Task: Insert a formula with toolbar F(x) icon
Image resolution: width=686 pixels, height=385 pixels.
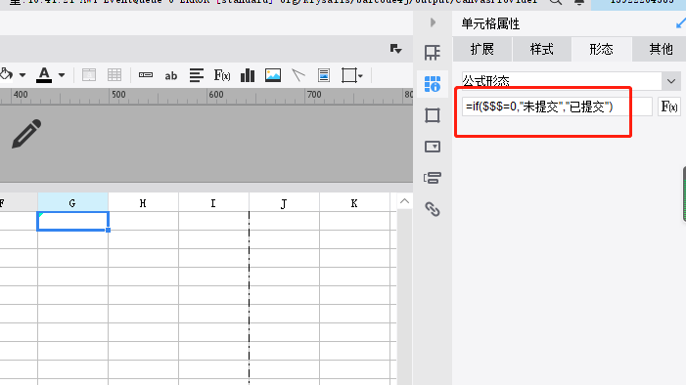Action: point(222,75)
